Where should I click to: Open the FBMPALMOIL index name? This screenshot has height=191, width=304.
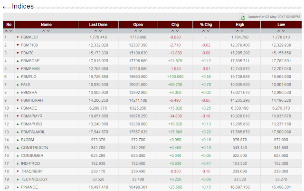pos(33,132)
